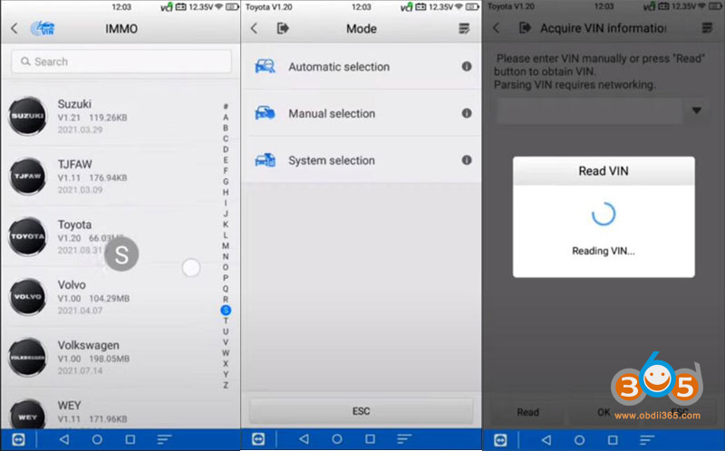Tap Android back in VIN panel navbar
This screenshot has width=725, height=451.
546,440
